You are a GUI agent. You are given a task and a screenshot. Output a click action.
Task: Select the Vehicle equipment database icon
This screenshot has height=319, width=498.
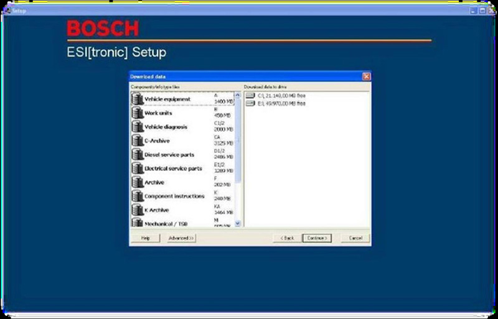(x=137, y=99)
